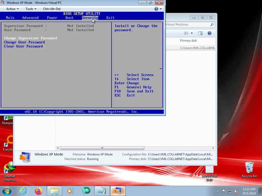The height and width of the screenshot is (196, 262).
Task: Close the Virtual Machines Explorer window
Action: (211, 18)
